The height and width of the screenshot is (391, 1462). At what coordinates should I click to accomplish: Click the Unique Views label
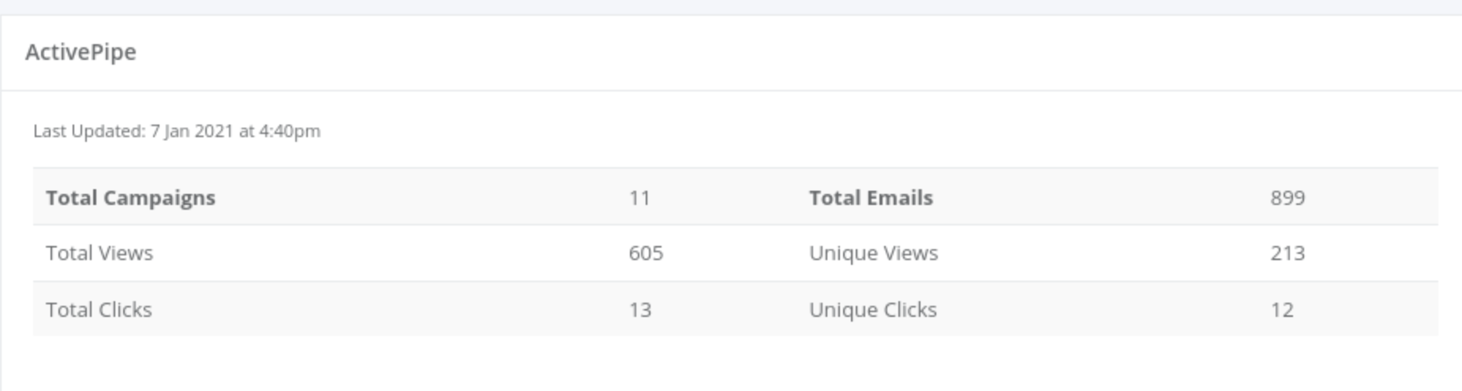pos(873,253)
